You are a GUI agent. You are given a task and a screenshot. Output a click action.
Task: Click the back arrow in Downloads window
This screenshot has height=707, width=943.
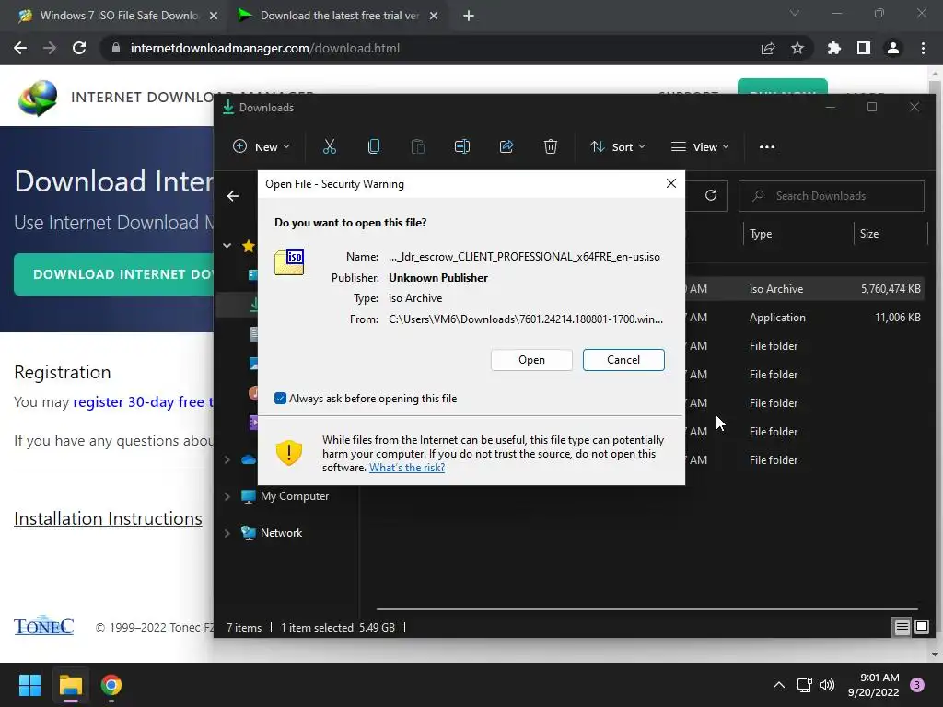click(x=233, y=196)
